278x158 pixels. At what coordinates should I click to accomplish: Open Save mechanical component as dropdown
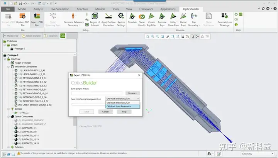123,99
